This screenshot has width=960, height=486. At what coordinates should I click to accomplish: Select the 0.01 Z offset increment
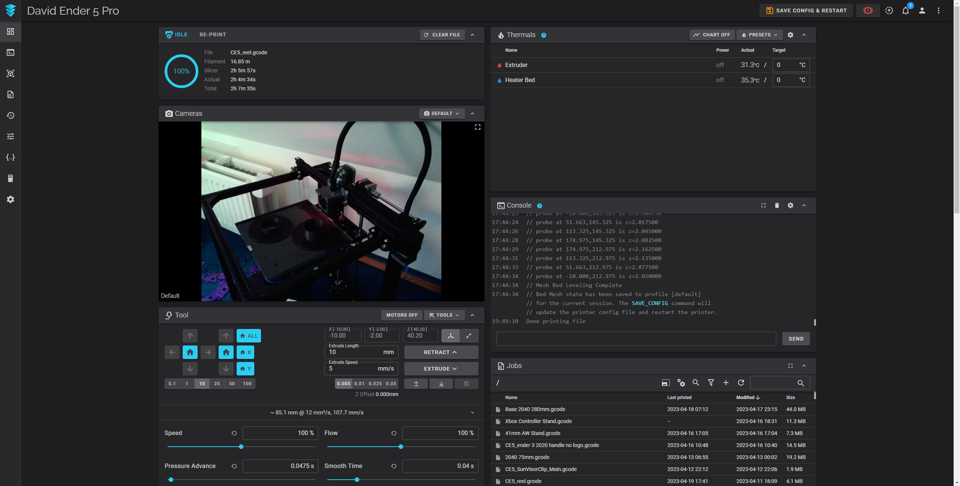click(359, 384)
